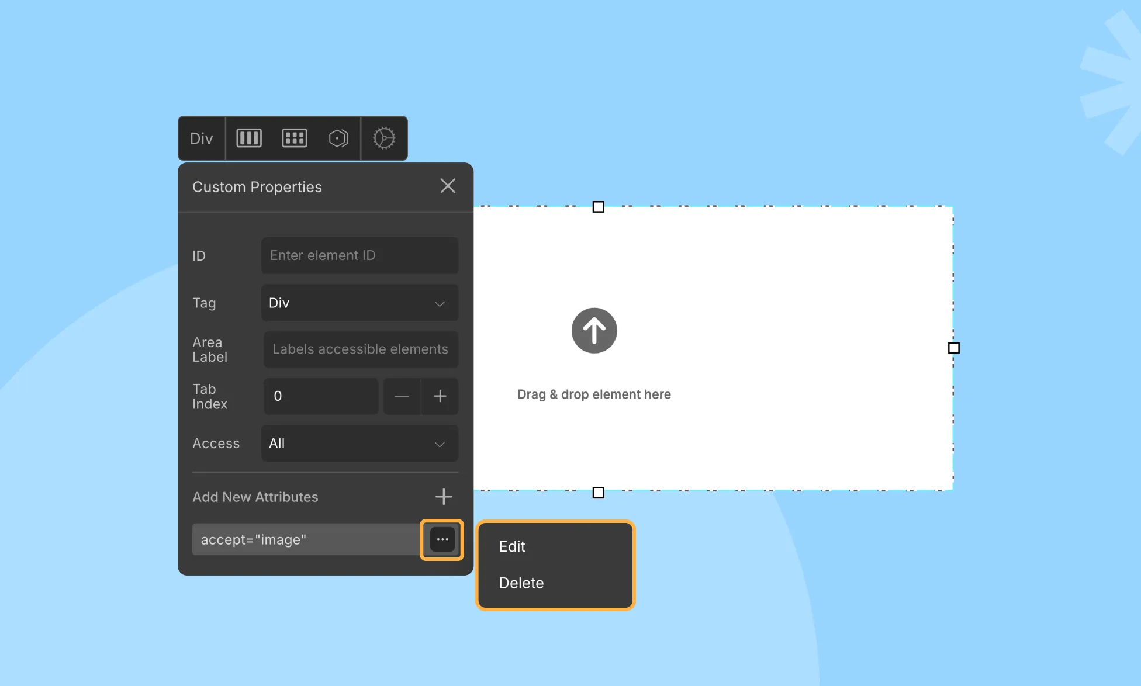Increase Tab Index with the plus stepper
This screenshot has height=686, width=1141.
click(440, 396)
